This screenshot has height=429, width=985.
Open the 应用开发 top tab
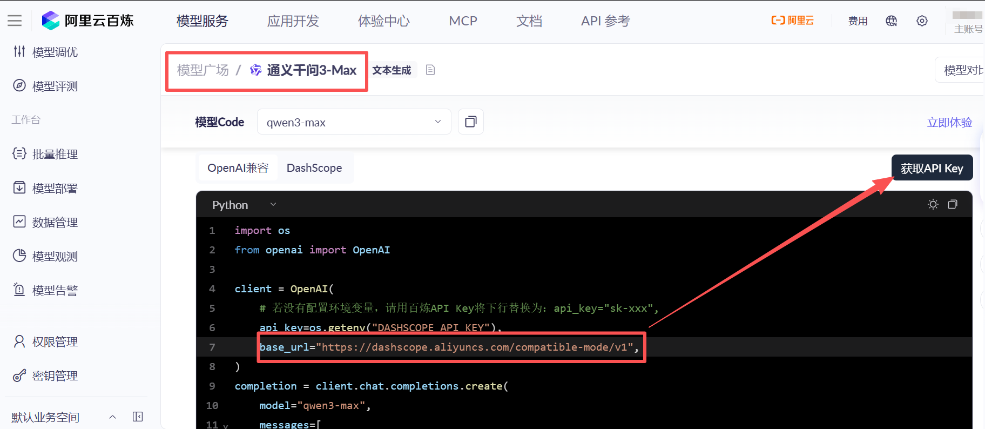293,21
